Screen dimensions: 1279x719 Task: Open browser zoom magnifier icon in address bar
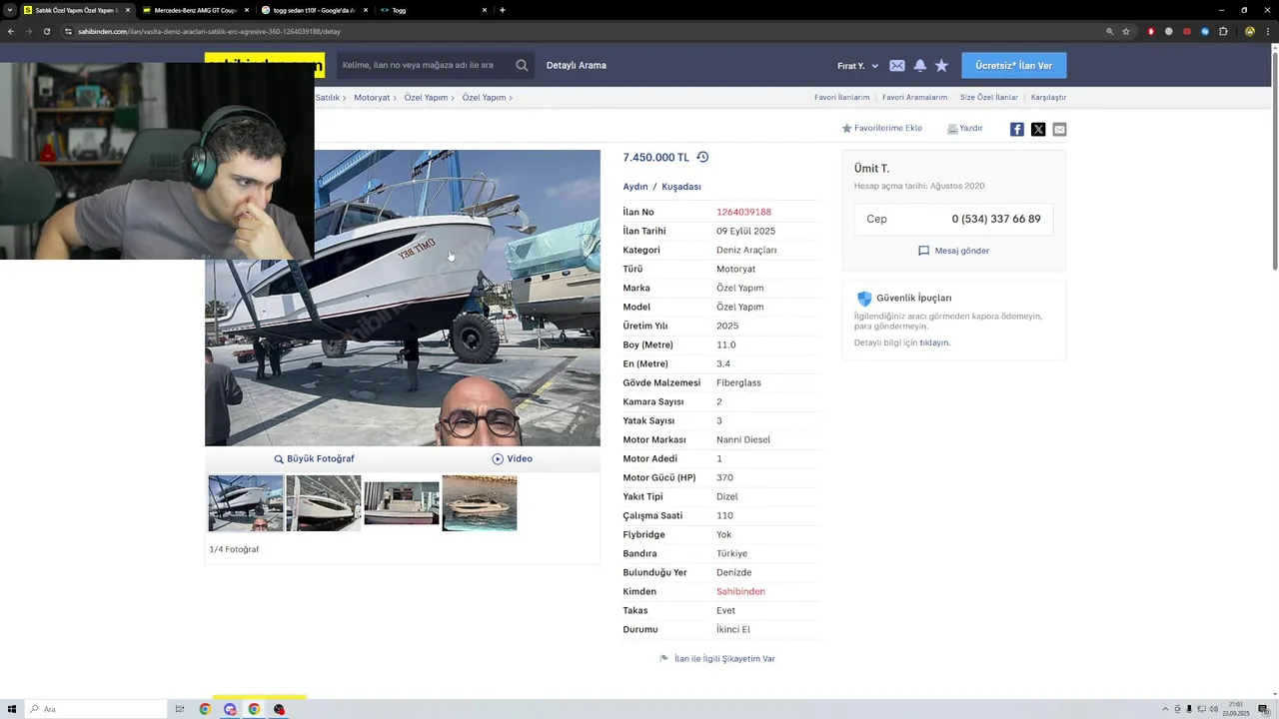[x=1109, y=31]
